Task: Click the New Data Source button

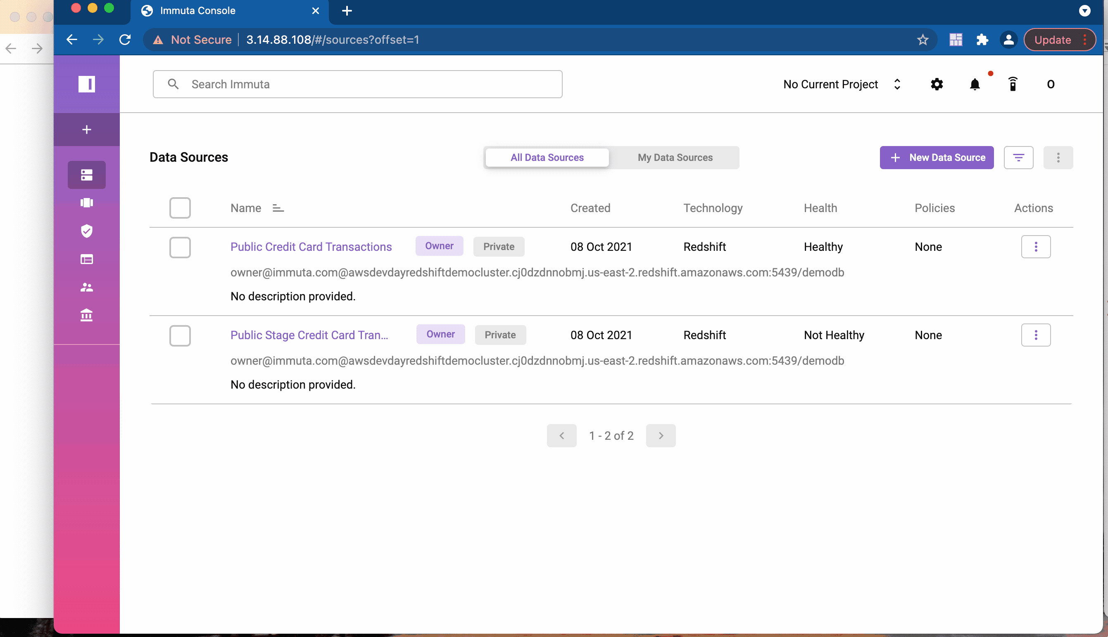Action: click(x=937, y=158)
